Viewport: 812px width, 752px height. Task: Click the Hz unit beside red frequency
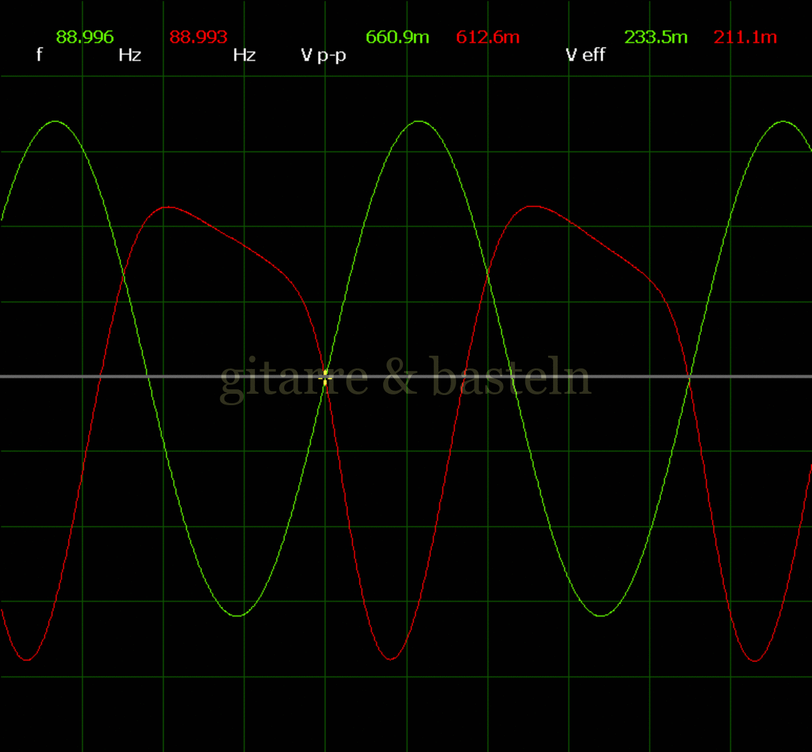244,55
